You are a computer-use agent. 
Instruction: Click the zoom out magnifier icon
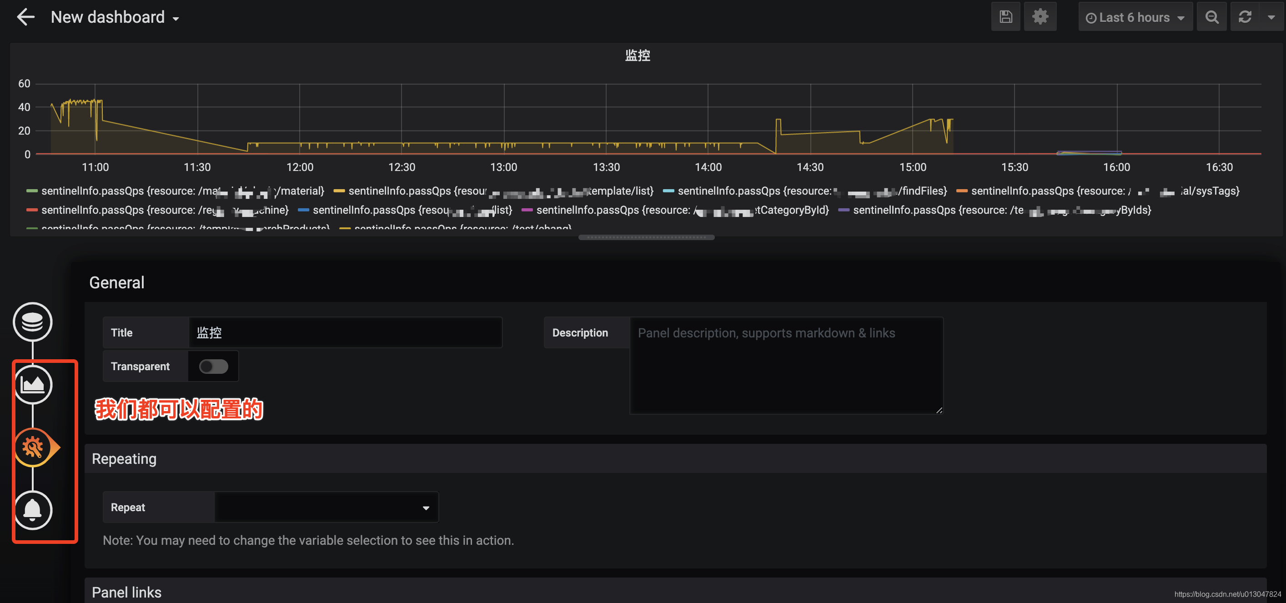click(x=1211, y=17)
